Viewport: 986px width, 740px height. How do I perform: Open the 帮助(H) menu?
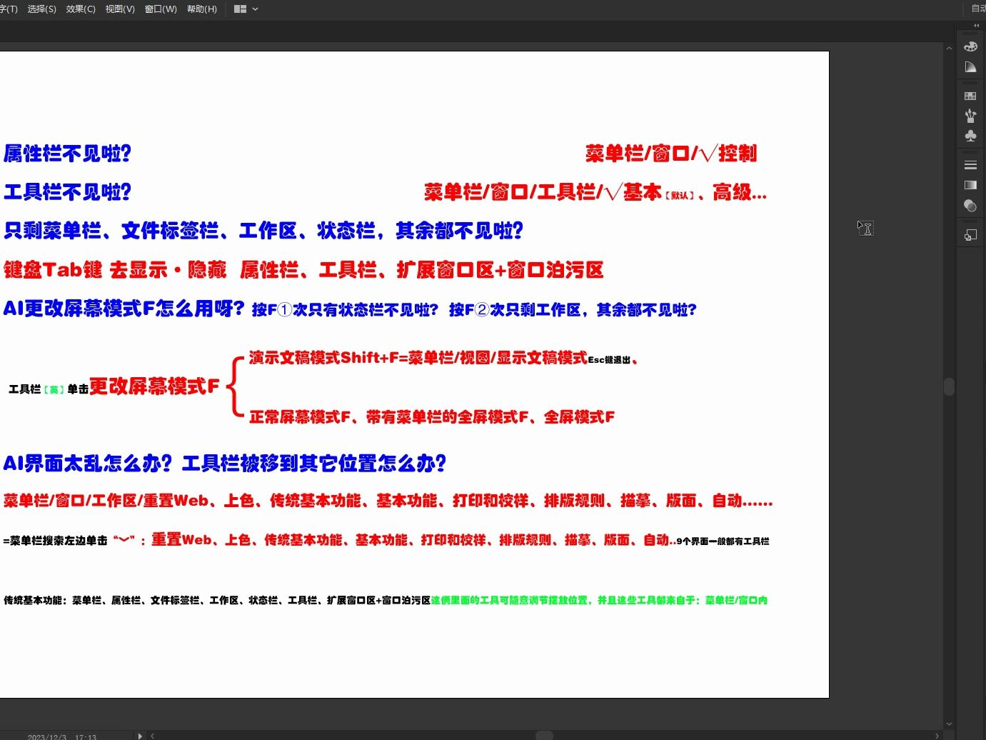coord(202,9)
